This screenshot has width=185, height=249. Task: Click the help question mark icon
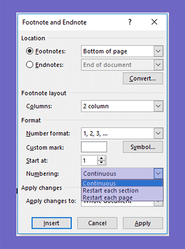coord(130,22)
